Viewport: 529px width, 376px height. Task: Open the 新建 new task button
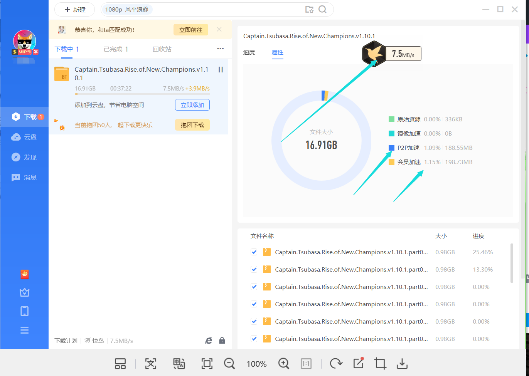[x=75, y=10]
